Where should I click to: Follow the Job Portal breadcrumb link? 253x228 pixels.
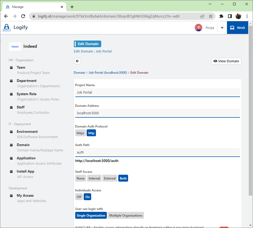(x=108, y=73)
